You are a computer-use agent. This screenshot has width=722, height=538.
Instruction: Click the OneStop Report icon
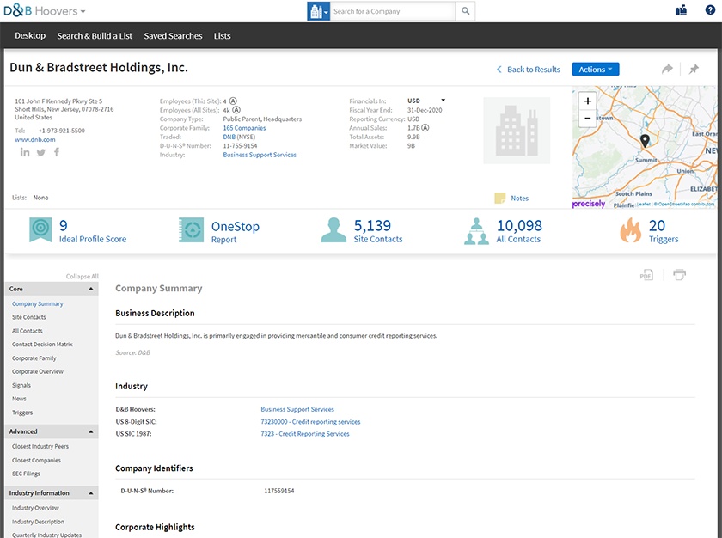pyautogui.click(x=191, y=229)
